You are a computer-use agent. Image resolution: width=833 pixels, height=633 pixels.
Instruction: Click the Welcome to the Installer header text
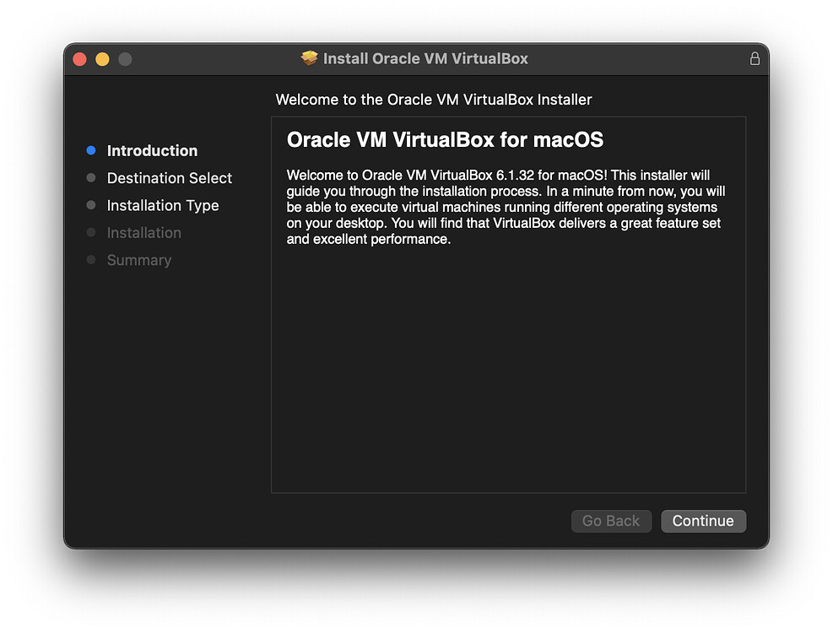[435, 100]
